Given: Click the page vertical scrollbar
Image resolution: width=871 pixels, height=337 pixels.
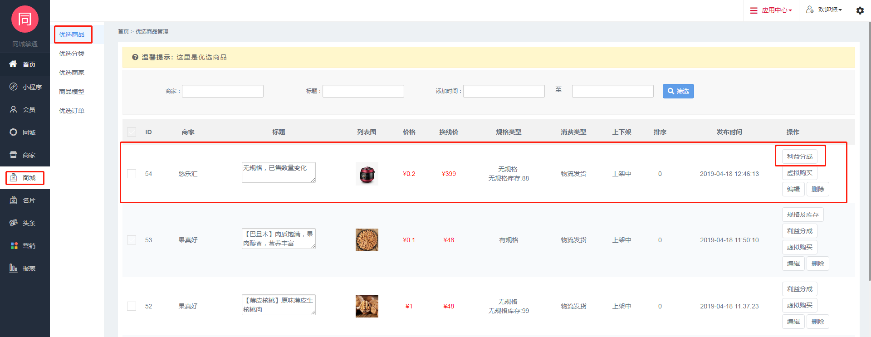Looking at the screenshot, I should (869, 152).
